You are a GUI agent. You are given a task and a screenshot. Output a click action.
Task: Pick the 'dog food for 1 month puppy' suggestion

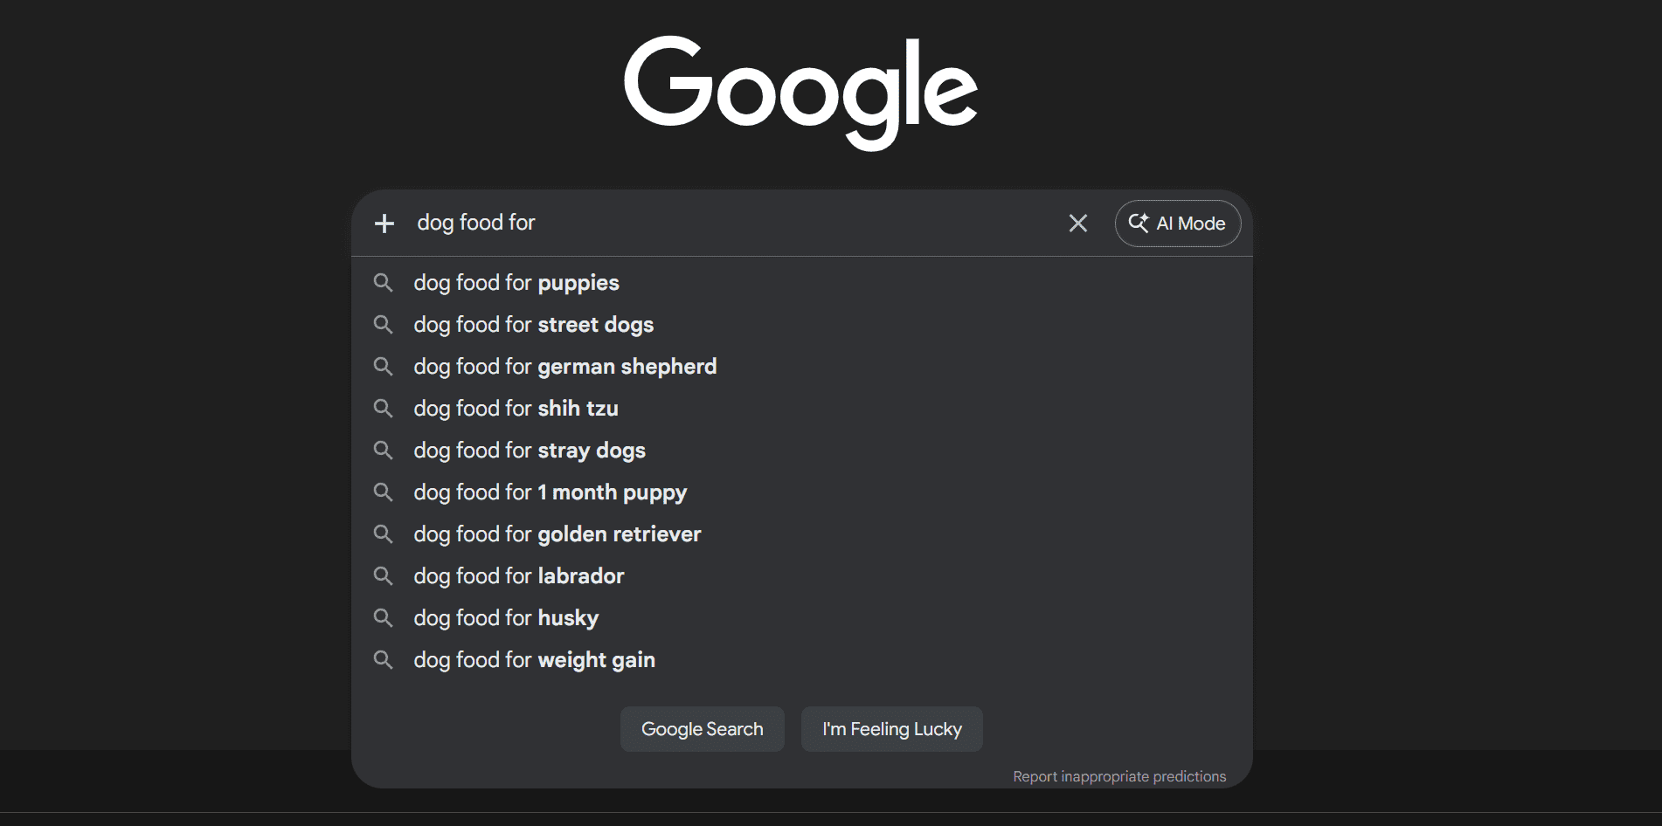(550, 492)
